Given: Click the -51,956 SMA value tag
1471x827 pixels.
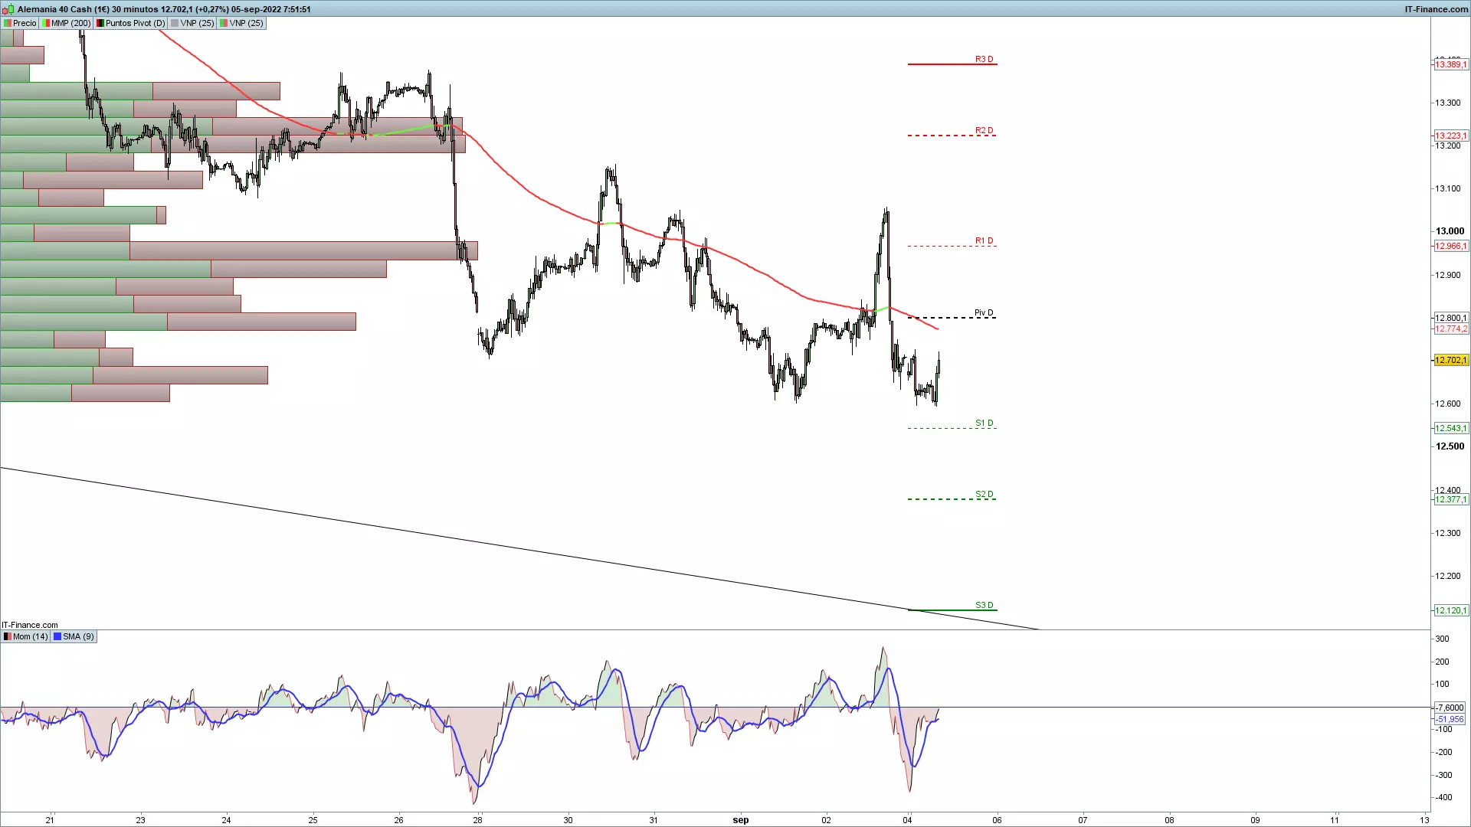Looking at the screenshot, I should tap(1450, 719).
